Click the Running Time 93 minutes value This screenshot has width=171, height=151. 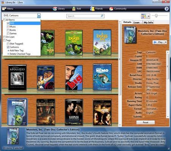[152, 101]
